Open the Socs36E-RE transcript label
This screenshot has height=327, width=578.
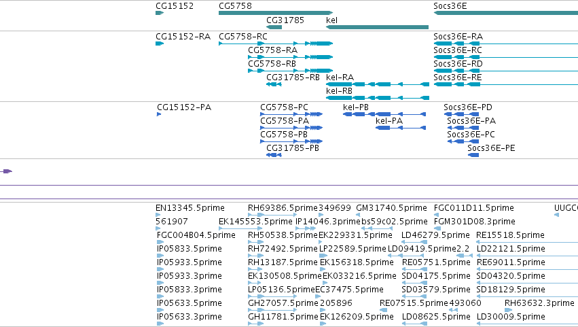click(458, 78)
